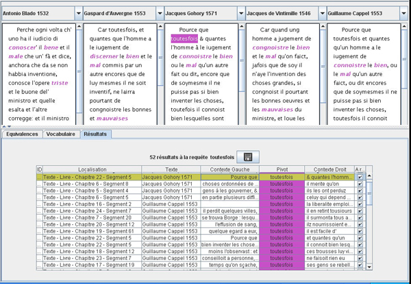Screen dimensions: 411x284
Task: Click the Contexte Gauche column header
Action: pyautogui.click(x=229, y=169)
